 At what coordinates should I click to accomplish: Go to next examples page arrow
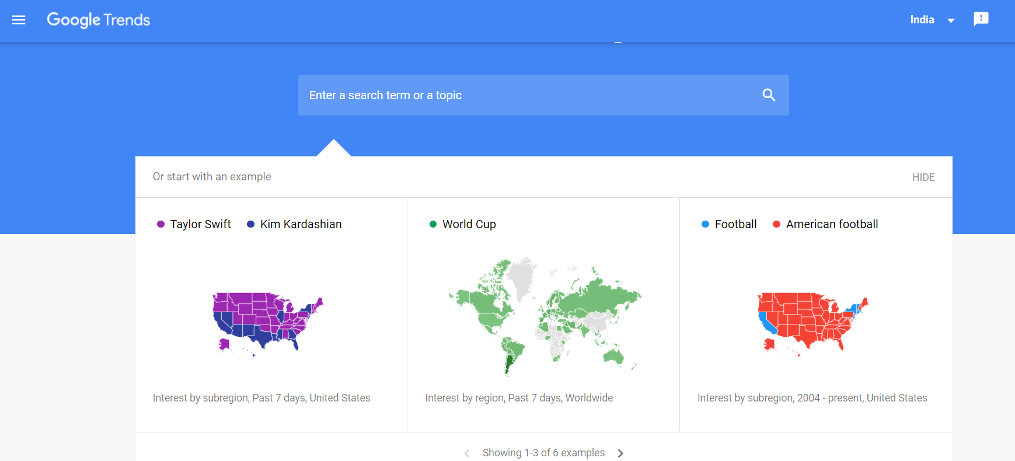620,453
